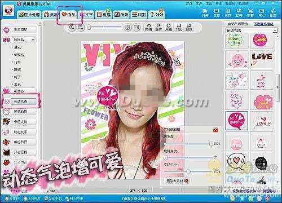Close the material editing floating panel
Image resolution: width=282 pixels, height=203 pixels.
coord(215,130)
